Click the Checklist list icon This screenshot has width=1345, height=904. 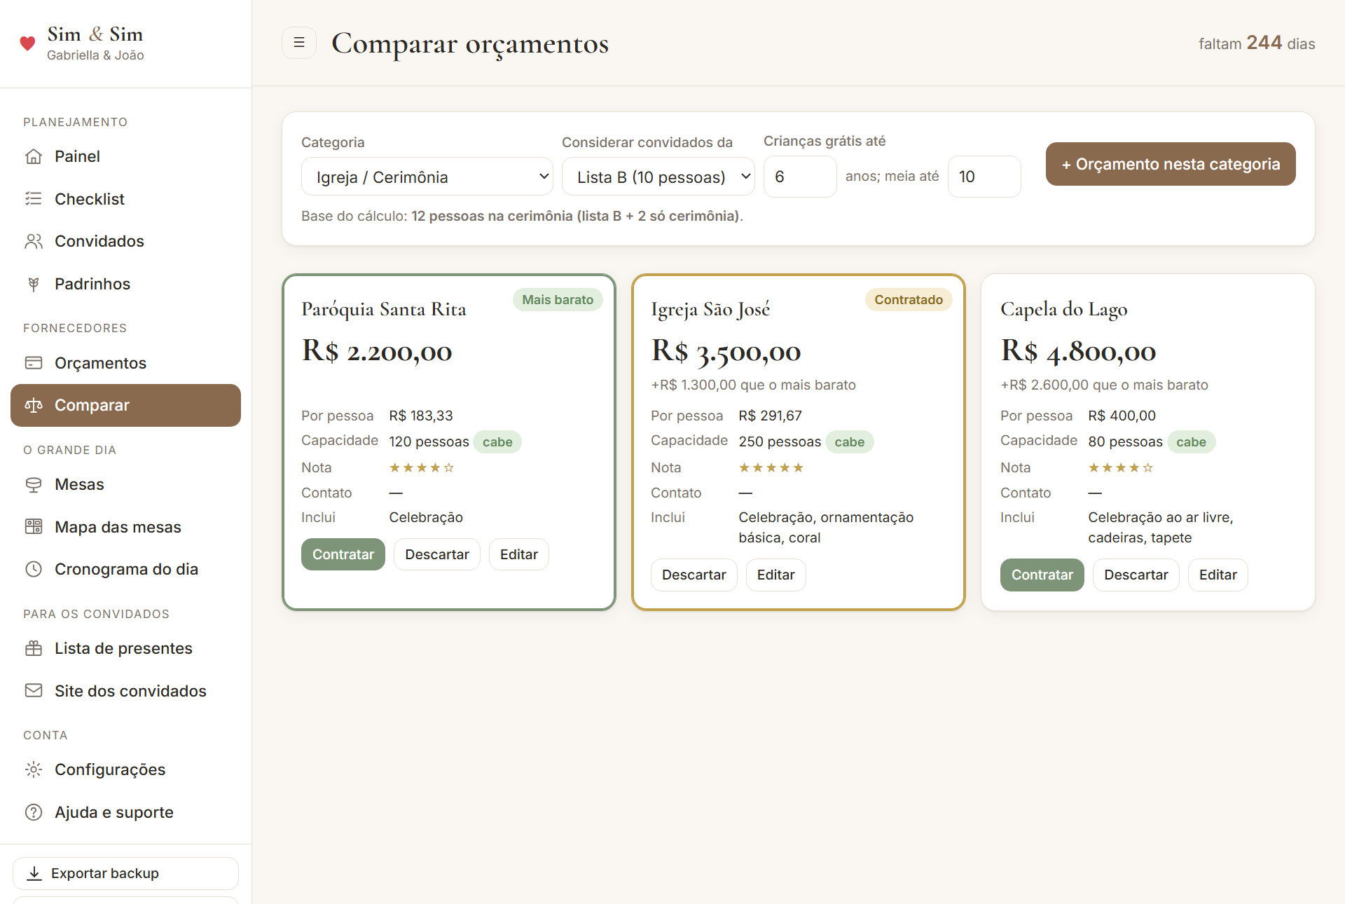(34, 199)
